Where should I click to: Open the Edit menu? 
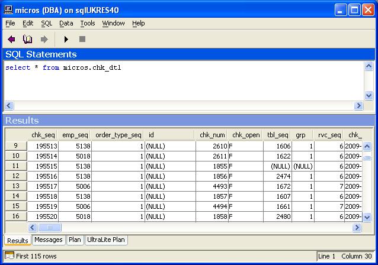coord(28,23)
